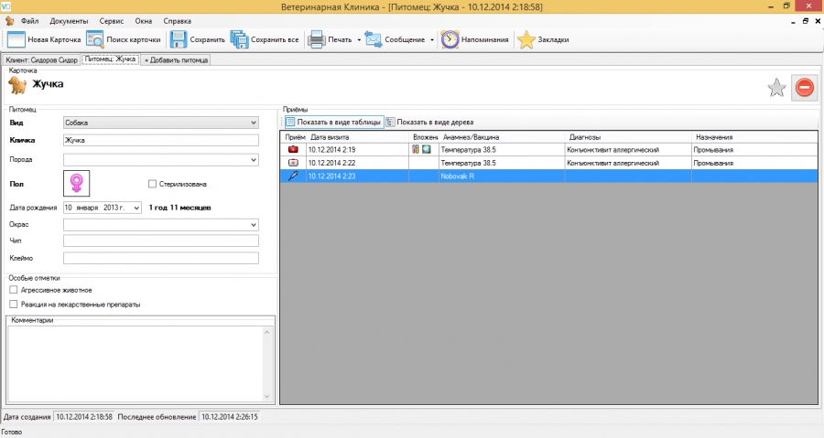
Task: Select the Nobovak R vaccination cell
Action: [x=502, y=176]
